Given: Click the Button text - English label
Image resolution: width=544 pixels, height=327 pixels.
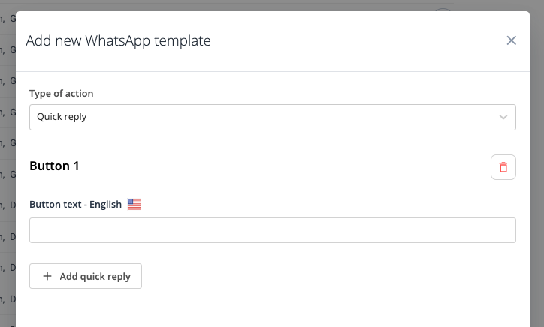Looking at the screenshot, I should (x=75, y=204).
